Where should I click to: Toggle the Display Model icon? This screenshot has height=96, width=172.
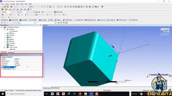coord(96,7)
